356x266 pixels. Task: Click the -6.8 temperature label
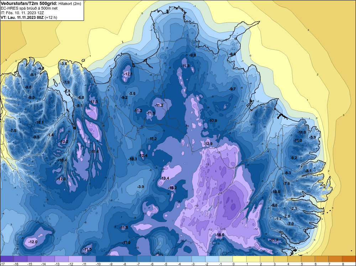pyautogui.click(x=81, y=97)
